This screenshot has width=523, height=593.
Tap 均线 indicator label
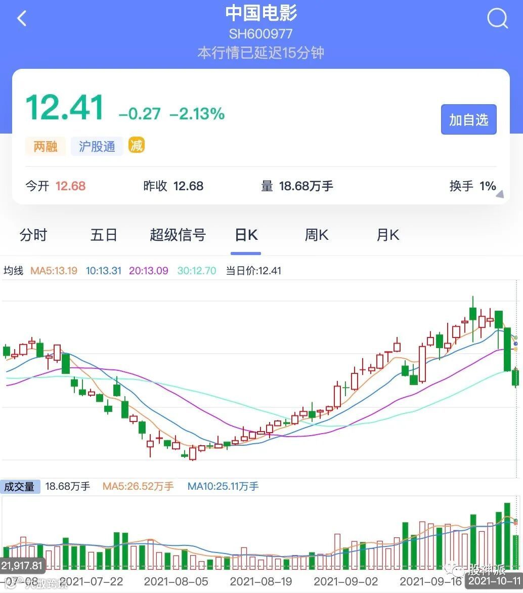(13, 271)
